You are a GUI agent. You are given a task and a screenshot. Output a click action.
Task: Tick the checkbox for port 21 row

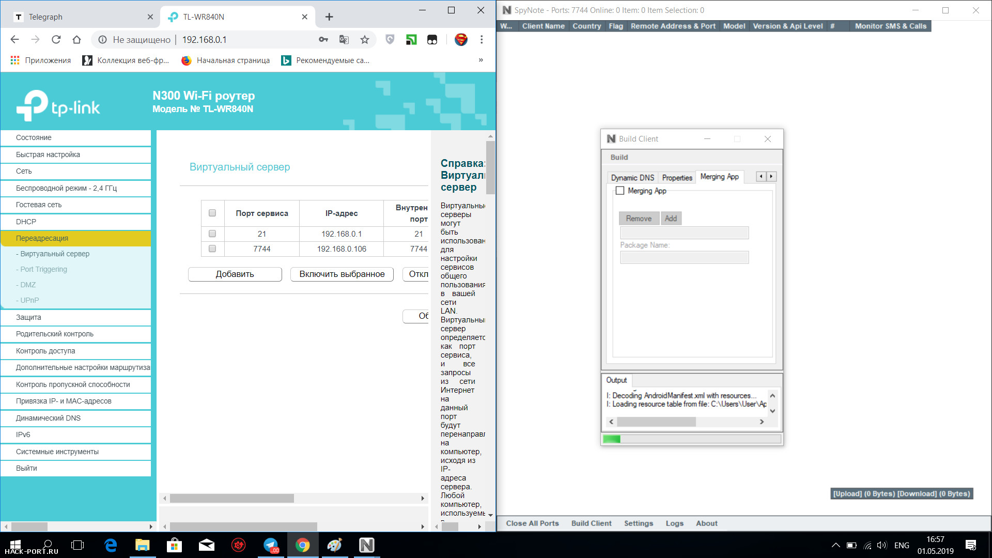point(212,234)
